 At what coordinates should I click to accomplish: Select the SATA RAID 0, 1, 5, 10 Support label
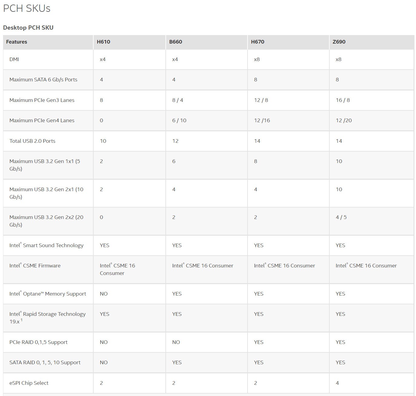pyautogui.click(x=45, y=362)
